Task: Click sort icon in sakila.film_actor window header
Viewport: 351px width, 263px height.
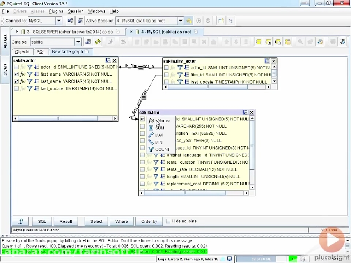Action: pos(267,61)
